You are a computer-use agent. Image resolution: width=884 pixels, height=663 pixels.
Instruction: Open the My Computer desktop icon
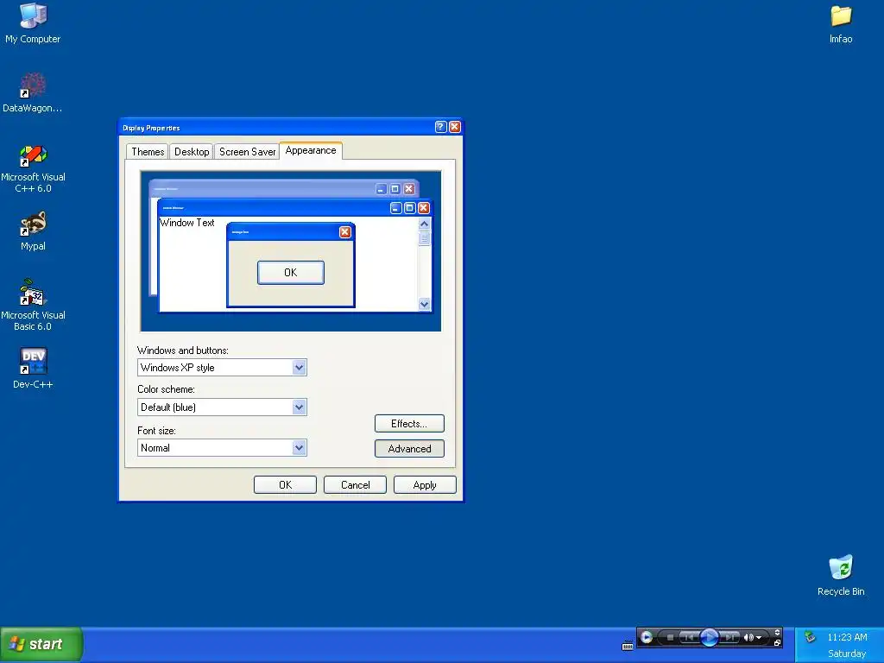[x=33, y=23]
